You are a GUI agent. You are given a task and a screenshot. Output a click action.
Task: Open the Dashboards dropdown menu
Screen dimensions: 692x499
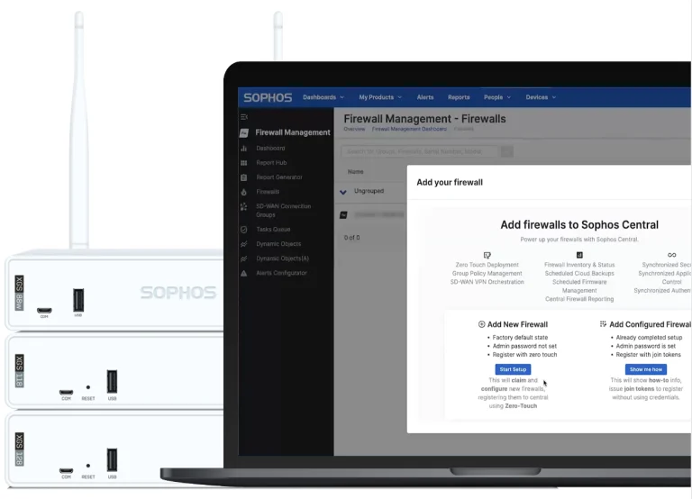[x=323, y=97]
